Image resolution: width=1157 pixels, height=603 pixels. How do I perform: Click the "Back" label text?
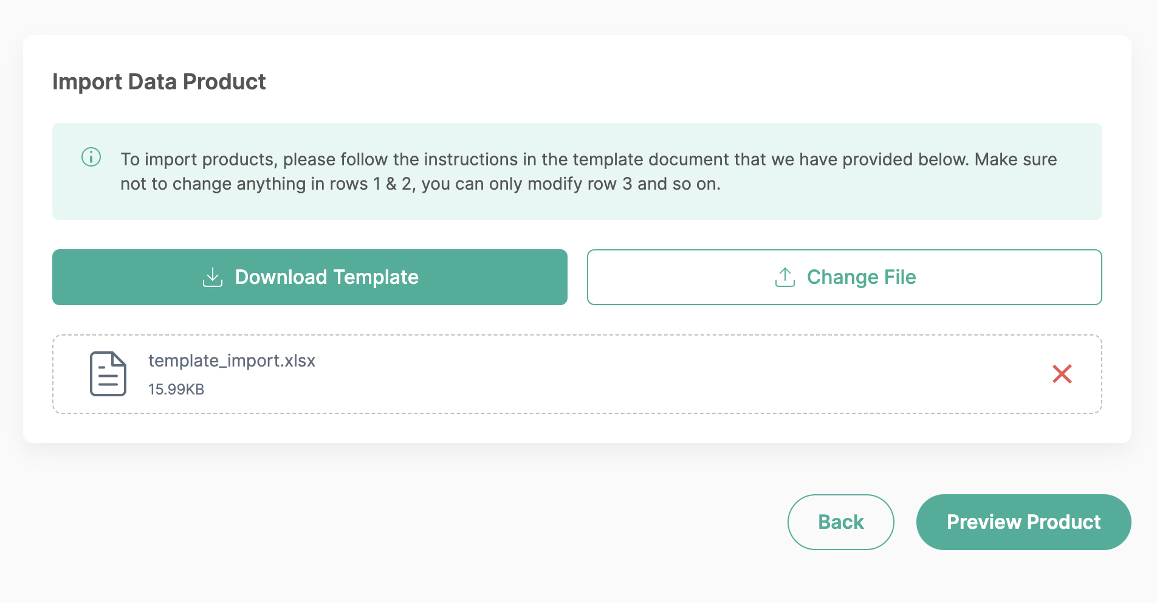coord(840,522)
